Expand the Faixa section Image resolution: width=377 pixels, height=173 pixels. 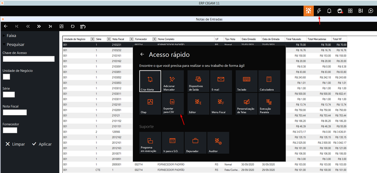tap(9, 36)
